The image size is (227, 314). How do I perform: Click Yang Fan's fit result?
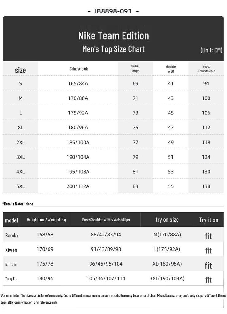(209, 280)
